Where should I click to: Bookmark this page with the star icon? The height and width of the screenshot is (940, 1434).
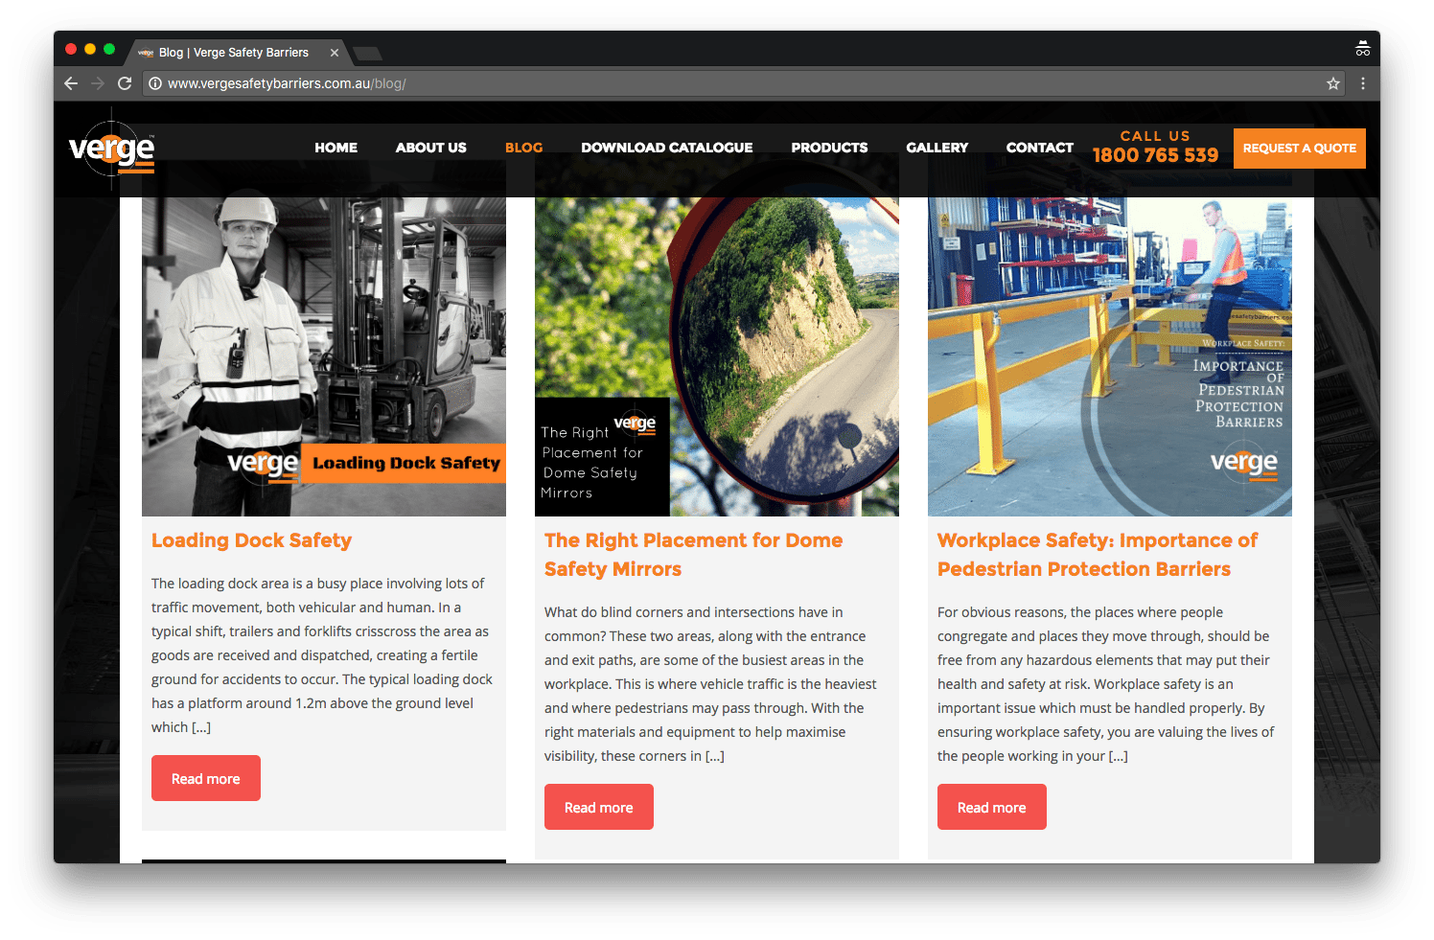1333,83
